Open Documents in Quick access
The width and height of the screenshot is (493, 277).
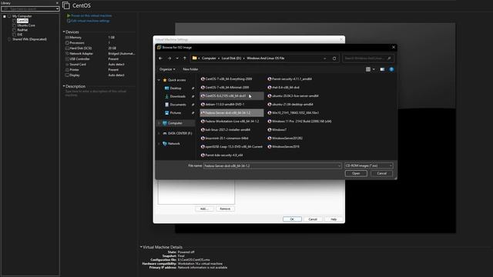pyautogui.click(x=178, y=105)
